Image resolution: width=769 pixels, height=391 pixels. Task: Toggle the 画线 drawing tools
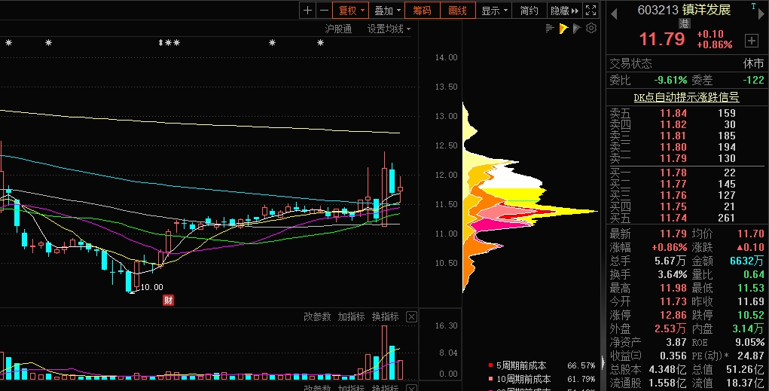coord(458,11)
